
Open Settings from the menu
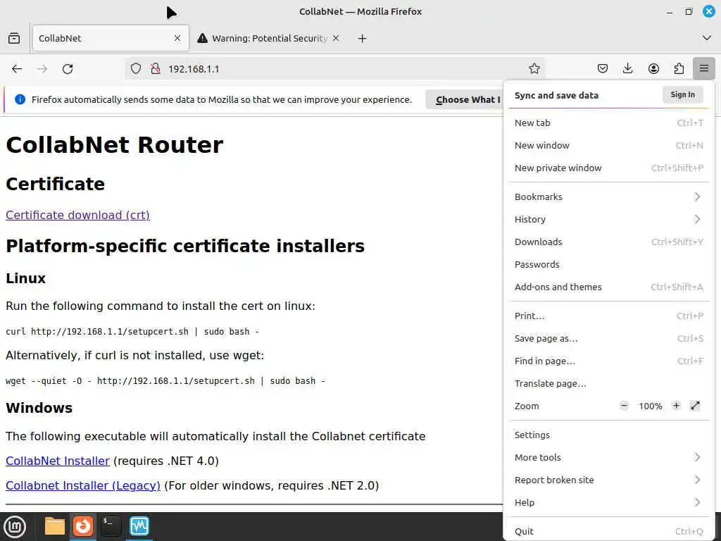click(x=609, y=435)
